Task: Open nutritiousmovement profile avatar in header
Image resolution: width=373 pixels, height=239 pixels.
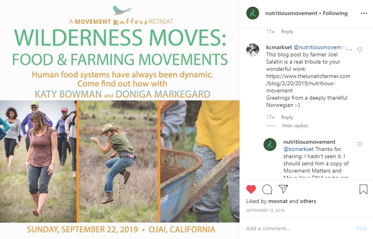Action: tap(253, 13)
